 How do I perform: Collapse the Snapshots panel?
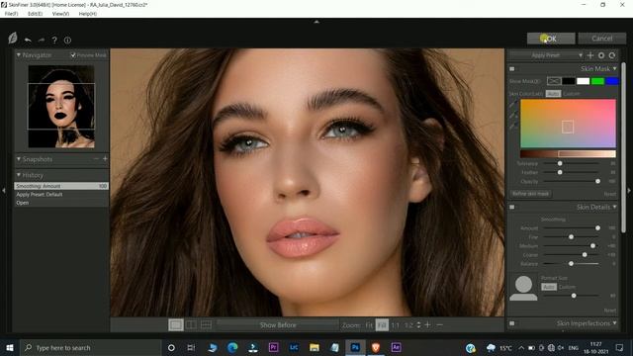tap(19, 159)
